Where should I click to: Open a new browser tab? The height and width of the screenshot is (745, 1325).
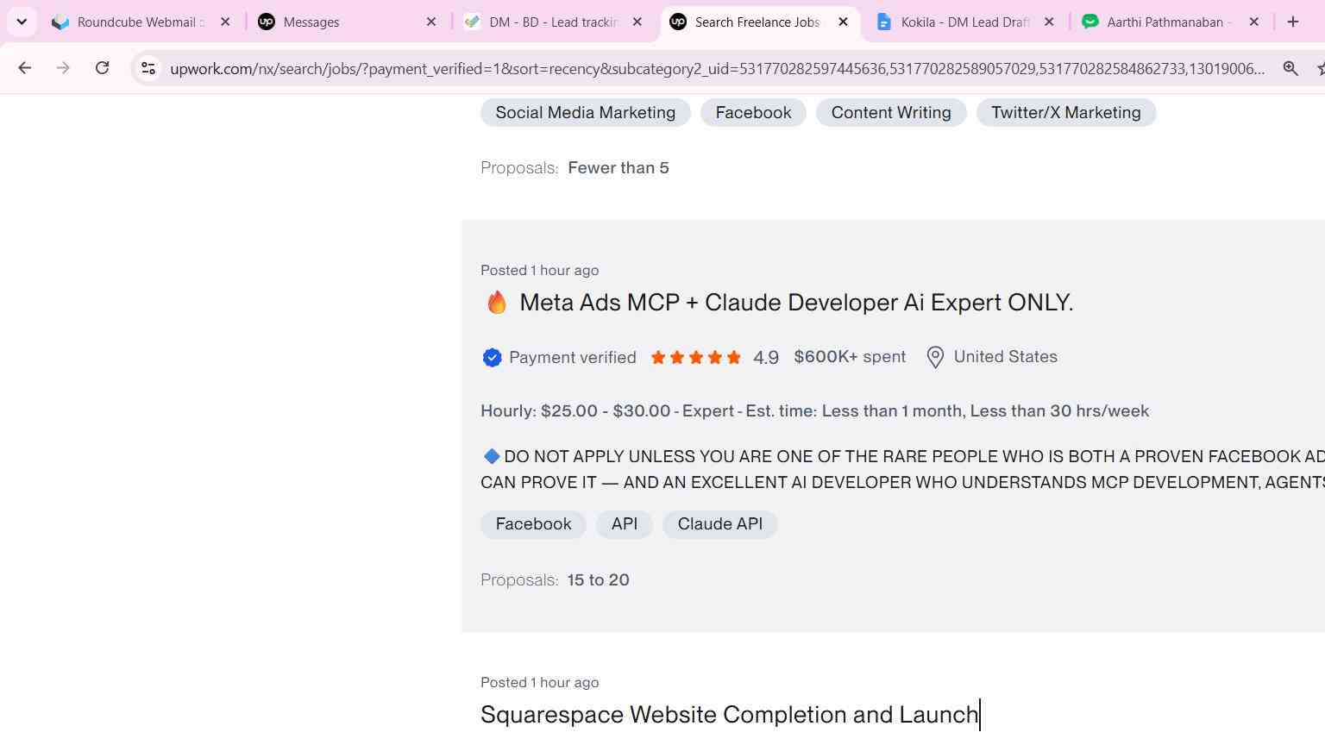point(1292,22)
